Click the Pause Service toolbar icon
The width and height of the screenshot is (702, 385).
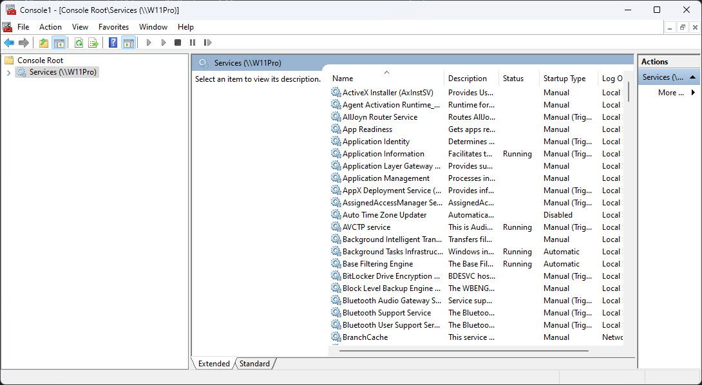tap(193, 42)
